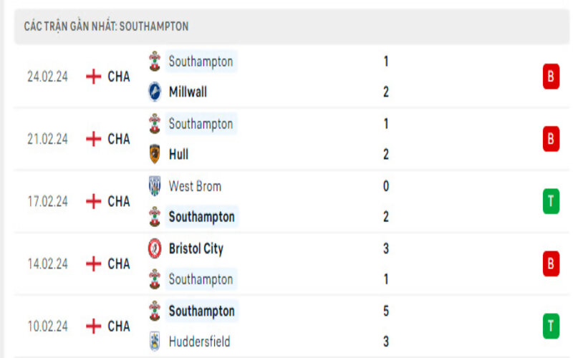Click the West Brom club crest
The height and width of the screenshot is (358, 573).
tap(155, 186)
